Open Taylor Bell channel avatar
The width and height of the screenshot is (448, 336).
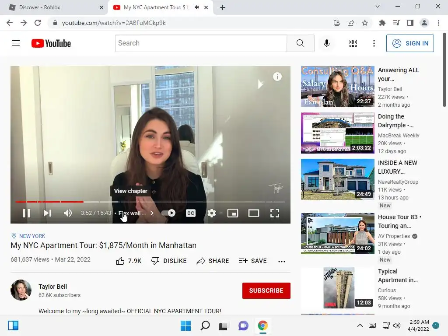(x=21, y=290)
